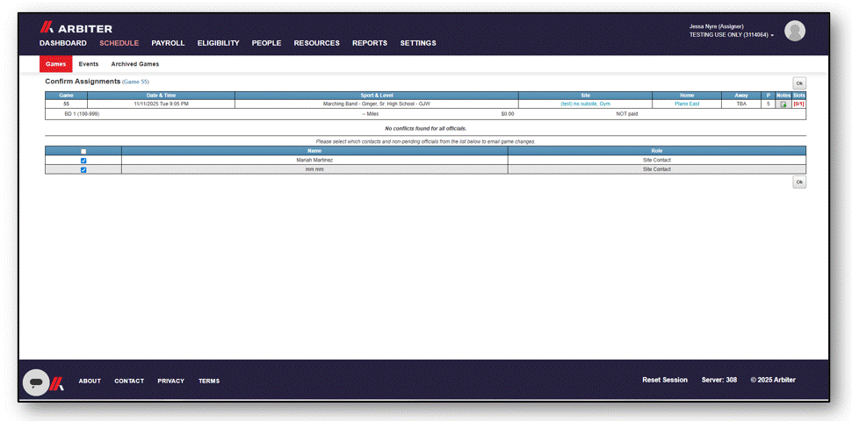This screenshot has width=852, height=421.
Task: Expand the TESTING USE ONLY account dropdown
Action: [732, 35]
